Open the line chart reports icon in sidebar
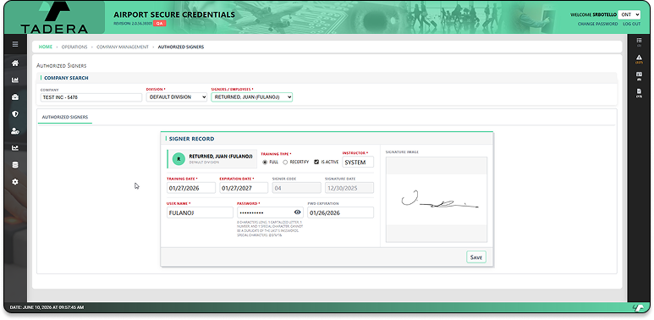This screenshot has height=320, width=654. [15, 147]
